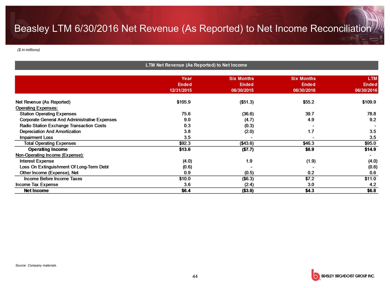This screenshot has width=390, height=288.
Task: Select the Six Months Ended 06/30/2016 header
Action: click(303, 84)
